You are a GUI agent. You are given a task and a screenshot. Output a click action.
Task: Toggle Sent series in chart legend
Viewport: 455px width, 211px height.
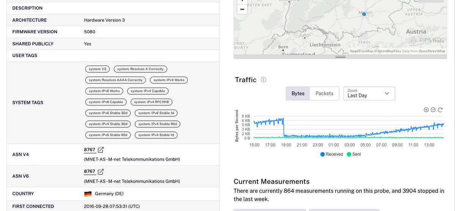353,154
